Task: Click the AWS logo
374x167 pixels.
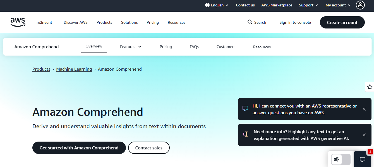Action: pos(18,22)
